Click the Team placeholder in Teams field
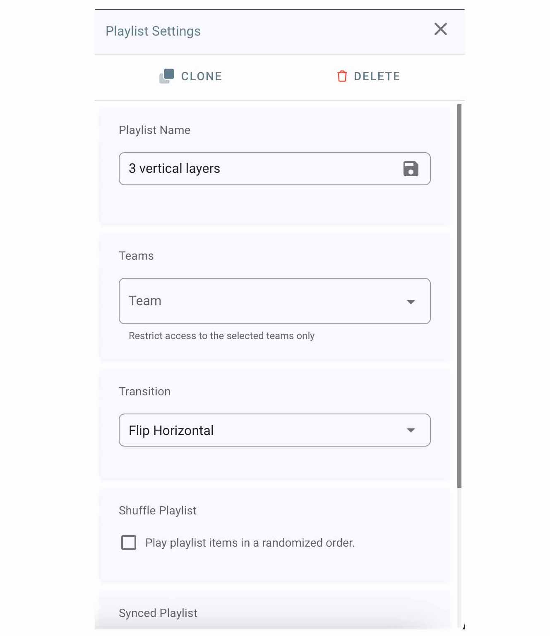Viewport: 550px width, 636px height. pos(145,301)
